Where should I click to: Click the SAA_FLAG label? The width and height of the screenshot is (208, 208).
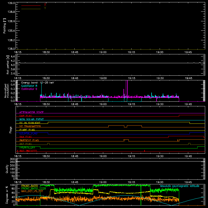click(x=25, y=137)
